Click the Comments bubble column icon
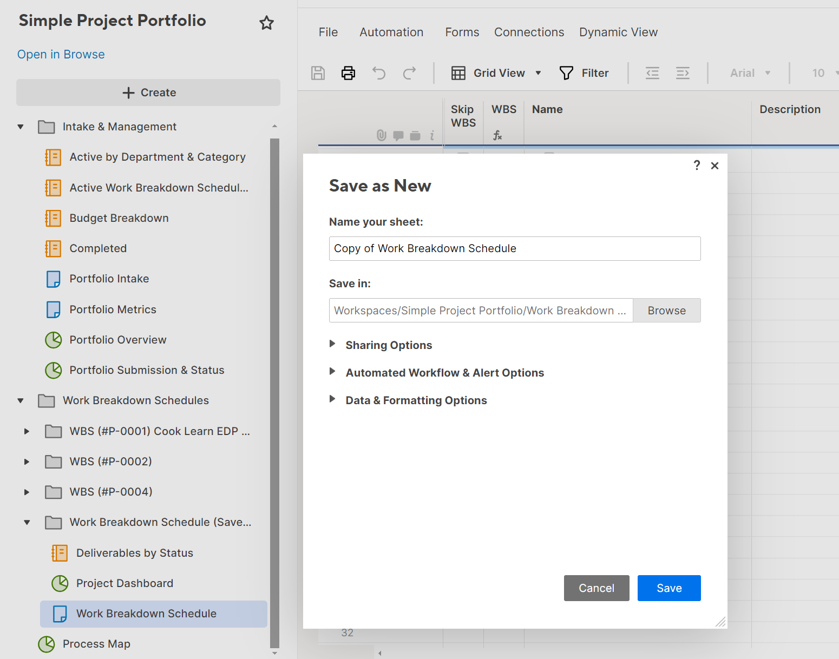The image size is (839, 659). click(x=398, y=136)
